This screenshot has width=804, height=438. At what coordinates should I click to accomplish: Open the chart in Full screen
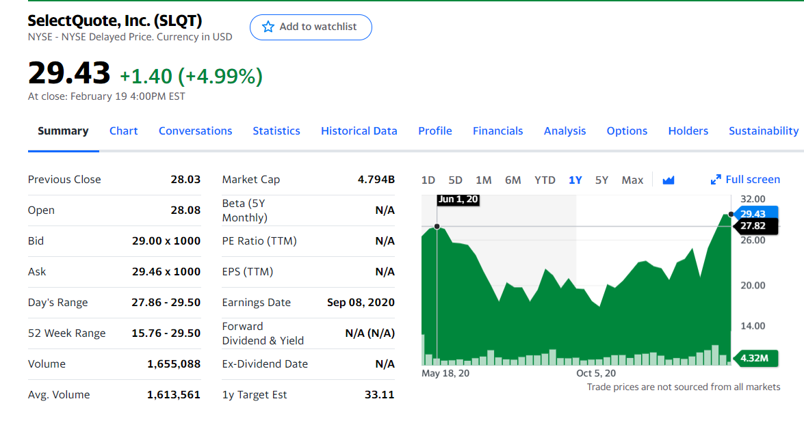click(x=745, y=180)
